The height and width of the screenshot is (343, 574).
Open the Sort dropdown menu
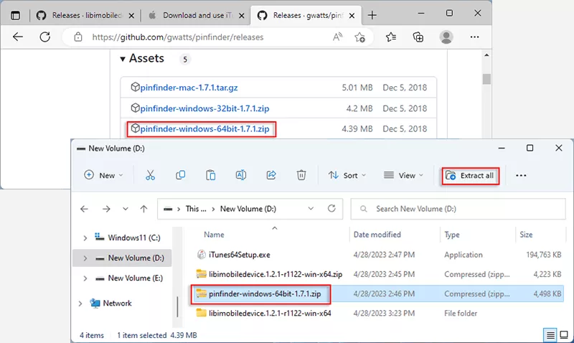coord(347,175)
